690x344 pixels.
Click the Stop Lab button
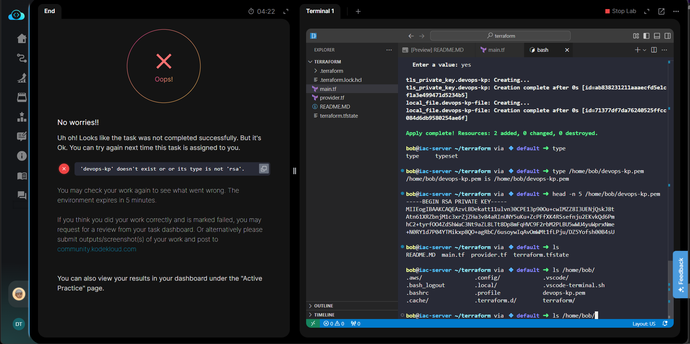pyautogui.click(x=620, y=11)
